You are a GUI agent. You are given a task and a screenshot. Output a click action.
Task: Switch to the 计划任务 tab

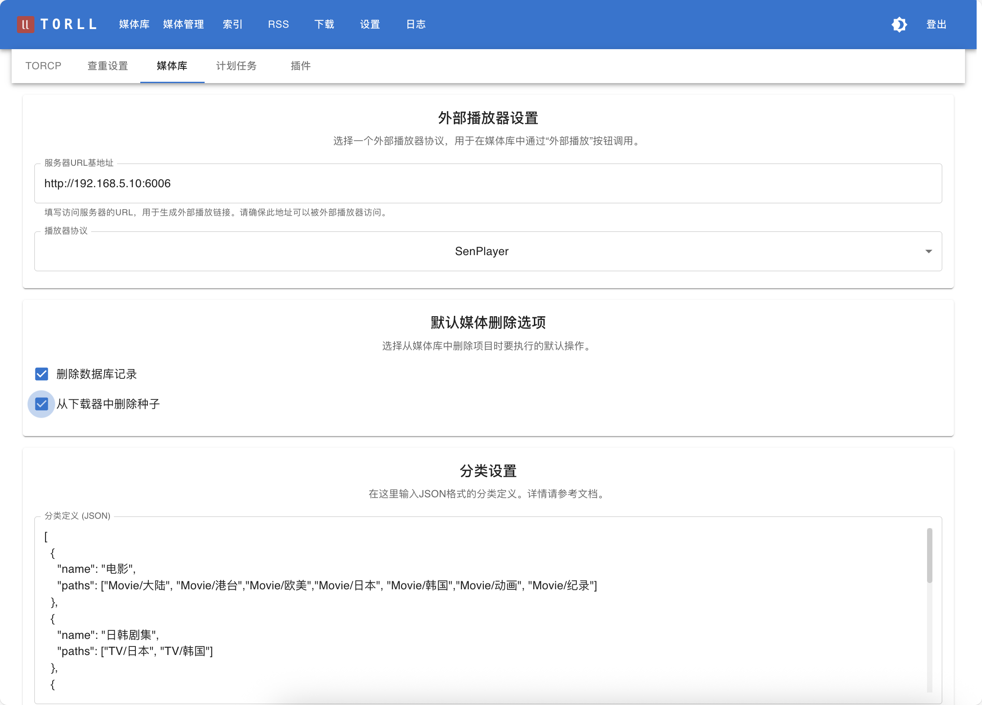pos(236,66)
